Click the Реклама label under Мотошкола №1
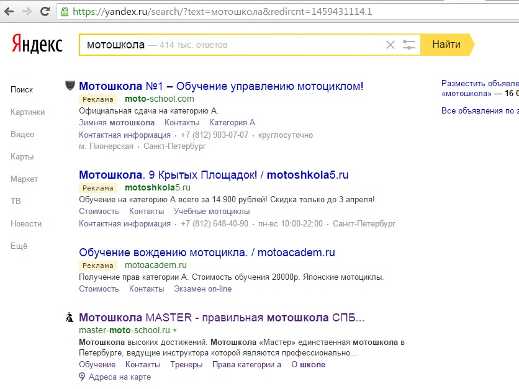This screenshot has width=519, height=389. pyautogui.click(x=98, y=99)
